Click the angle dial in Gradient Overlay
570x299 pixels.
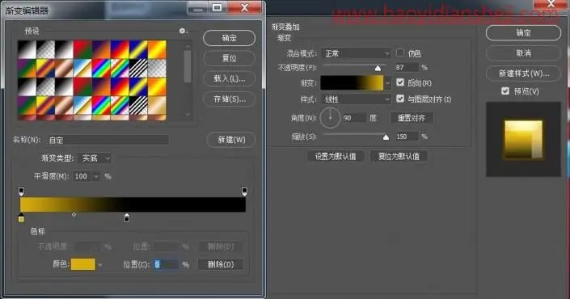point(330,118)
